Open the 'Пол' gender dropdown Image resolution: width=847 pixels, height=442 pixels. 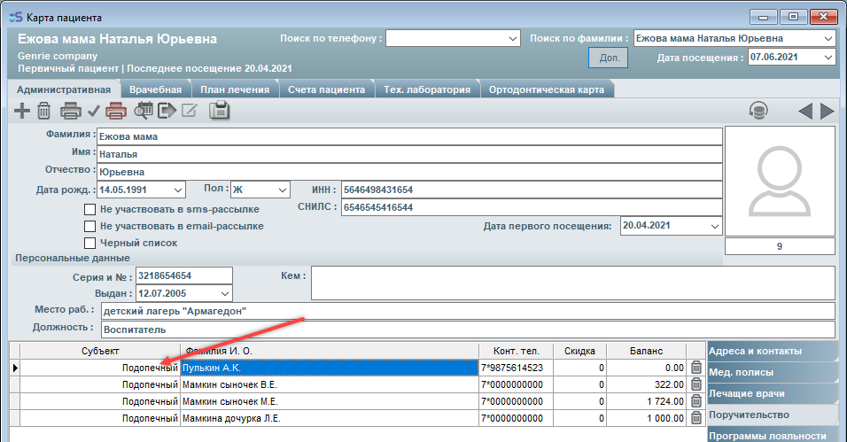click(282, 190)
